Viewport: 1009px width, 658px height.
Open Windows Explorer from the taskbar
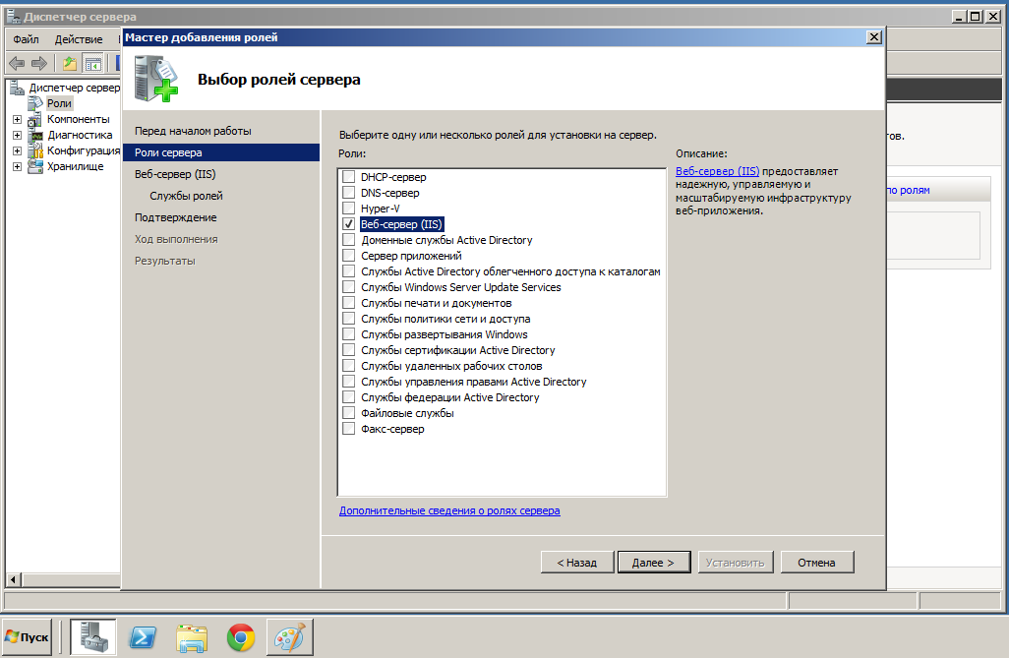tap(192, 637)
